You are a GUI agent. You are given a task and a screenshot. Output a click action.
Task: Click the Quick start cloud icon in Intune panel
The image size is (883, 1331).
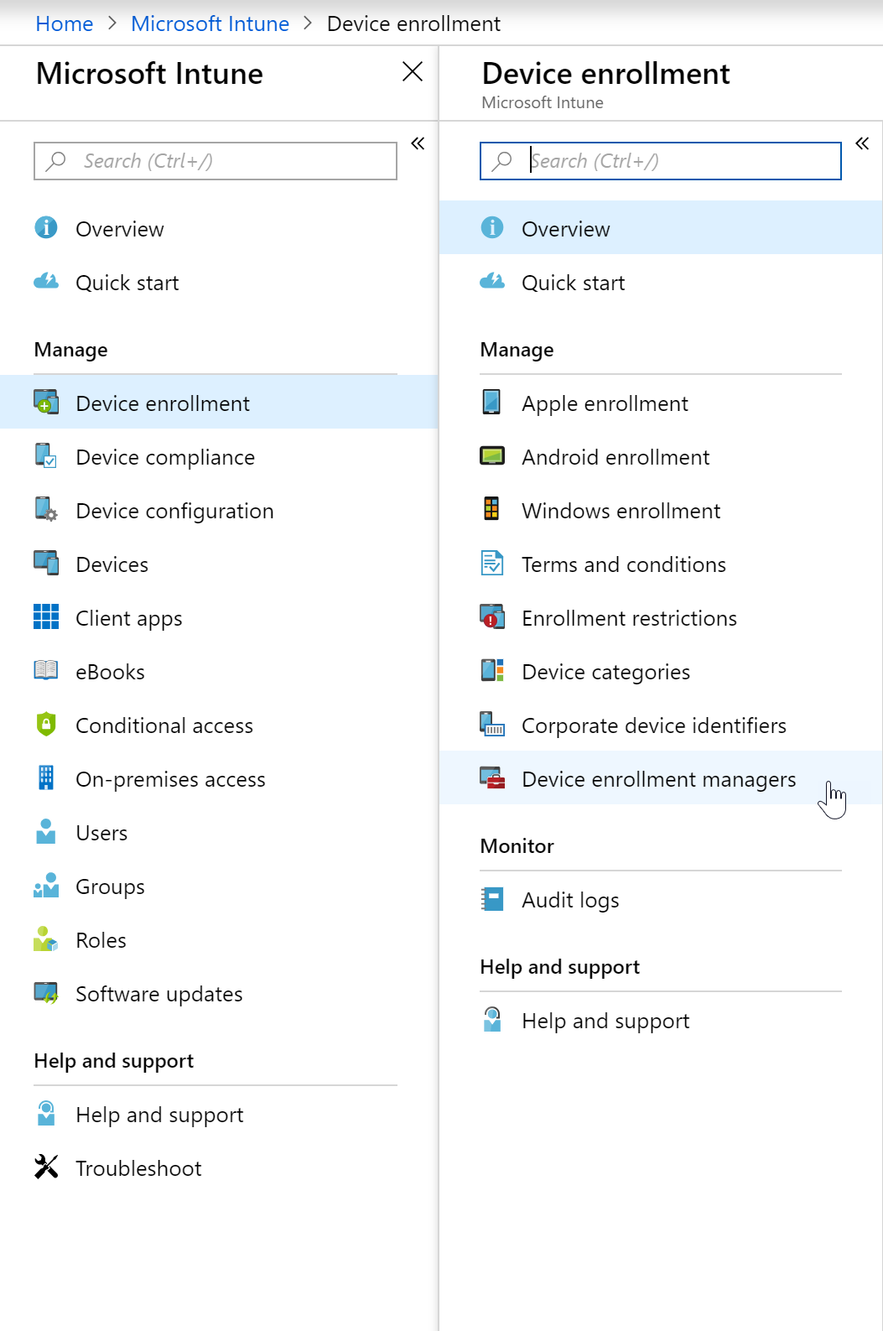[x=46, y=281]
